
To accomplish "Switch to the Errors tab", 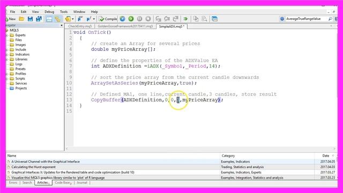I will pos(13,182).
